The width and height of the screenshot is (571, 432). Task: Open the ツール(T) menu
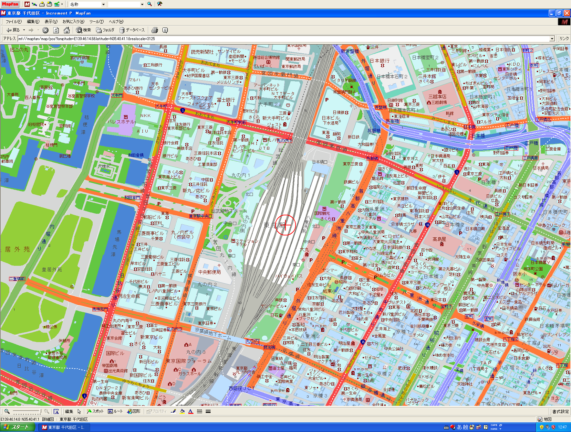coord(97,22)
